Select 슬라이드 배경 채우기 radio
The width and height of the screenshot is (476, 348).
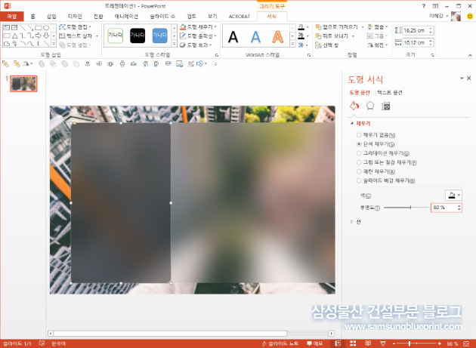(x=359, y=180)
